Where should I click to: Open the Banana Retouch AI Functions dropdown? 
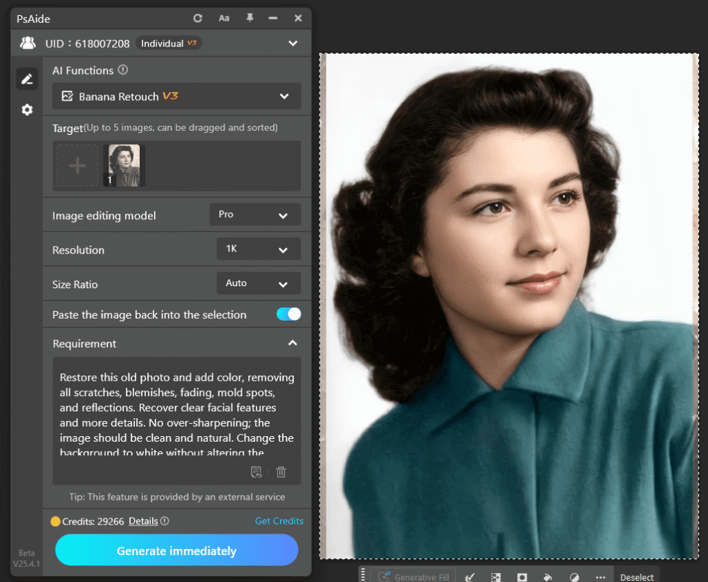[176, 96]
